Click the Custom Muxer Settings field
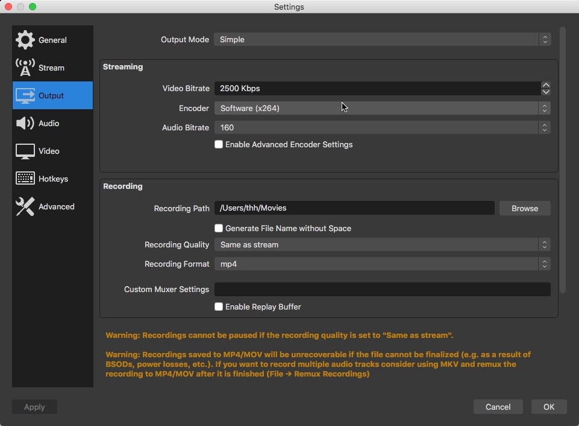This screenshot has height=426, width=579. (x=382, y=289)
